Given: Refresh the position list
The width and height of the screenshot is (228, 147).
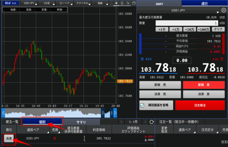Looking at the screenshot, I should click(151, 122).
